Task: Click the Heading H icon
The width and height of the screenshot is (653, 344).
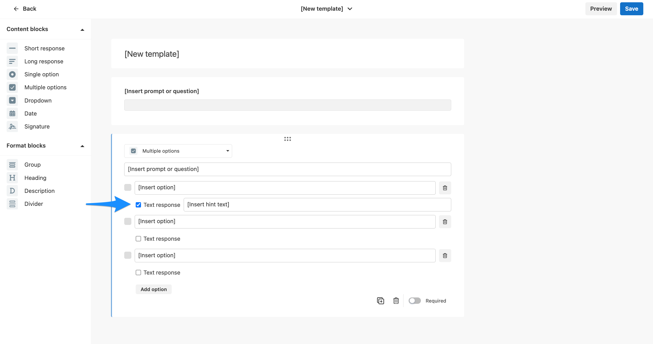Action: (12, 178)
